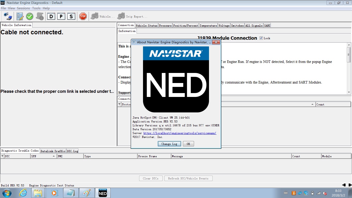Image resolution: width=352 pixels, height=198 pixels.
Task: Open Windows Media Player from taskbar
Action: click(x=54, y=193)
